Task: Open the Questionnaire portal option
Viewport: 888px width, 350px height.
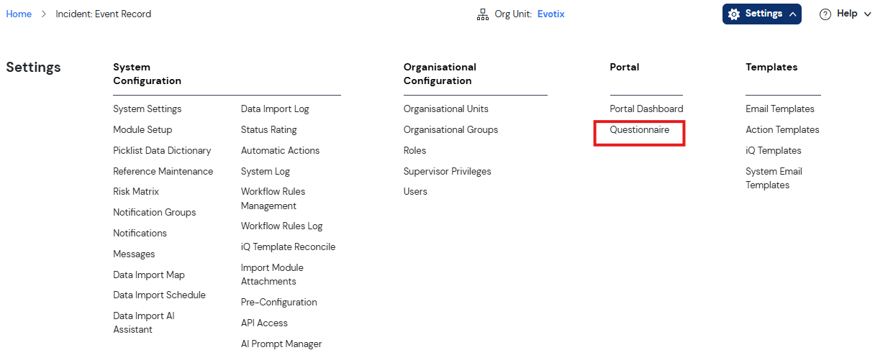Action: (x=640, y=130)
